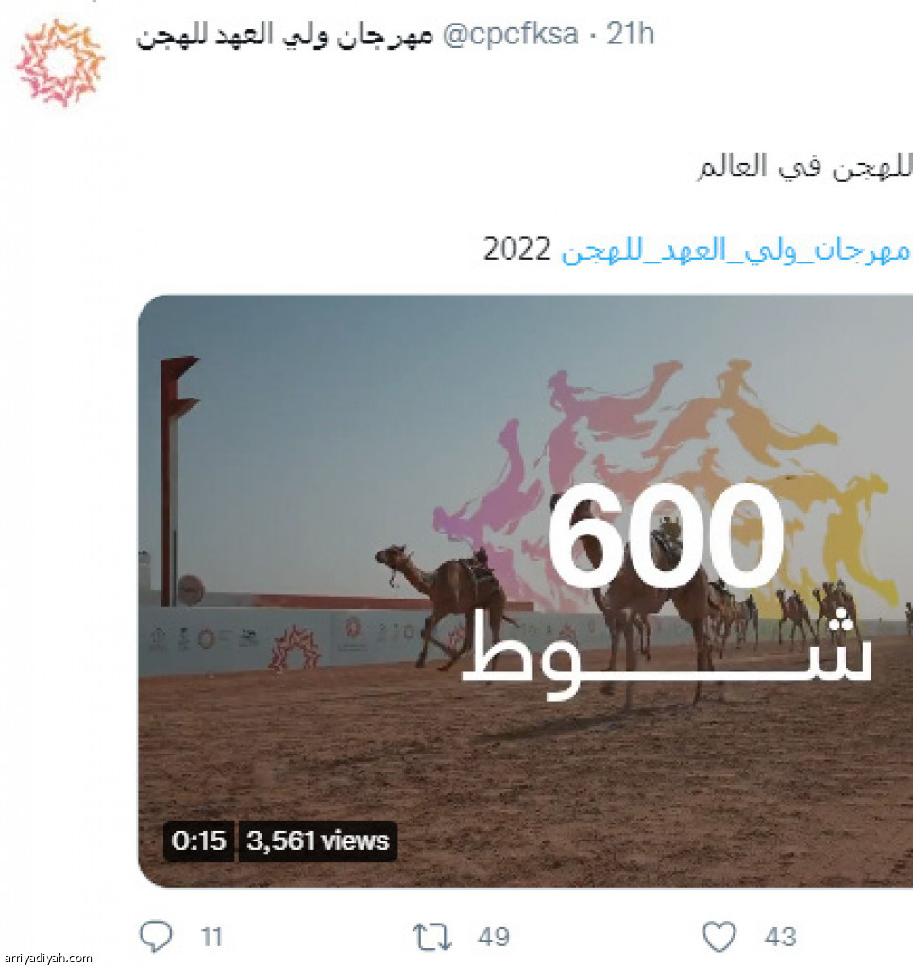Open the 21h tweet timestamp

tap(630, 34)
